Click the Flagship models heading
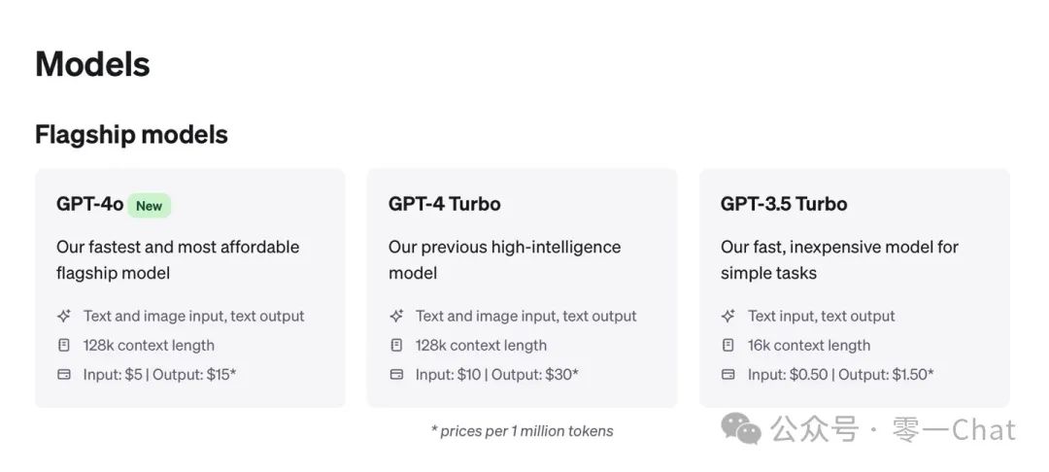 click(x=131, y=134)
